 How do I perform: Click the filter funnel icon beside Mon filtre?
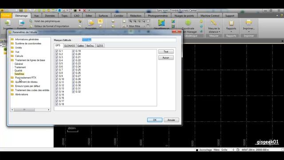click(148, 26)
